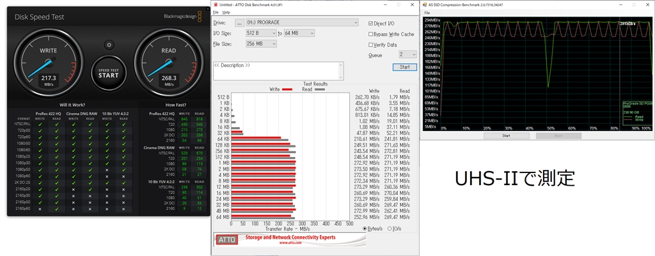
Task: Click the gray Read legend swatch
Action: [x=320, y=89]
